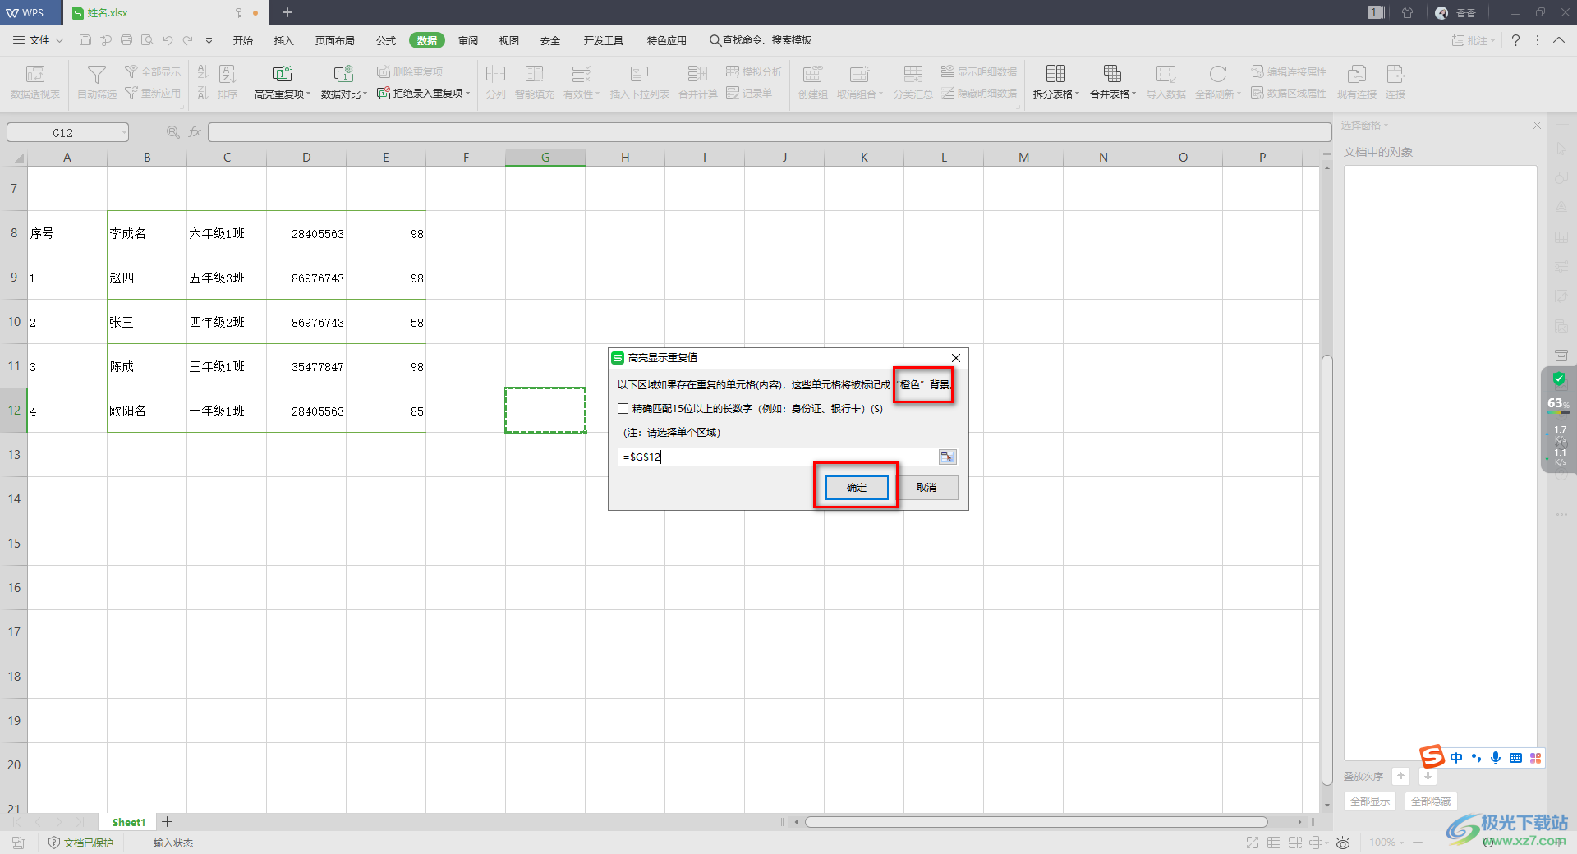The height and width of the screenshot is (854, 1577).
Task: Click the Create Group (创建组) icon
Action: 812,74
